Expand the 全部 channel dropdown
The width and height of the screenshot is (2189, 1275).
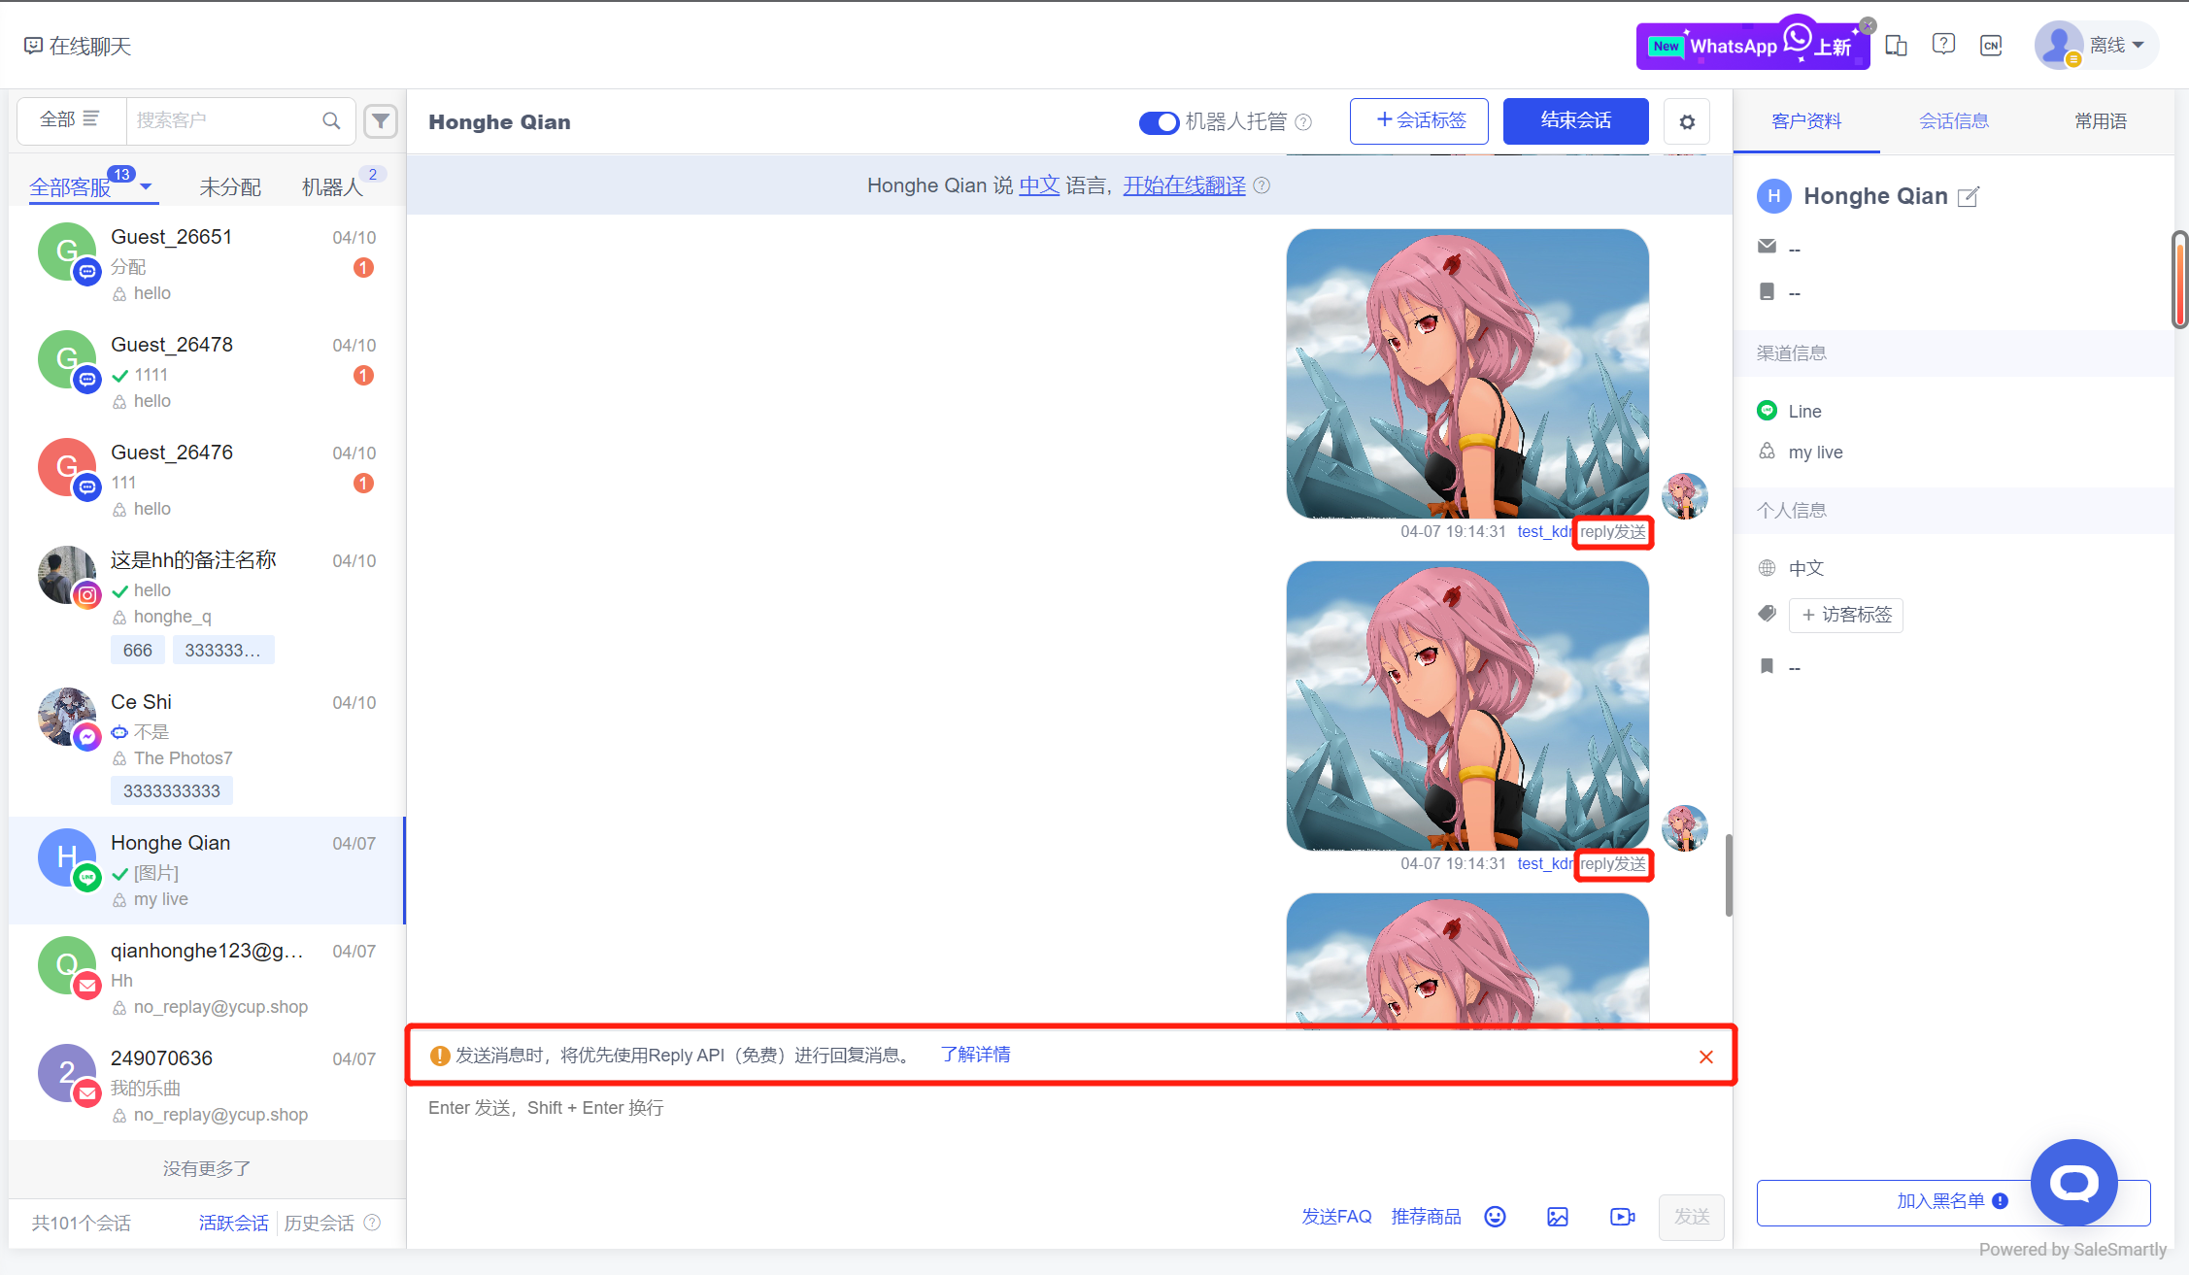[x=70, y=119]
